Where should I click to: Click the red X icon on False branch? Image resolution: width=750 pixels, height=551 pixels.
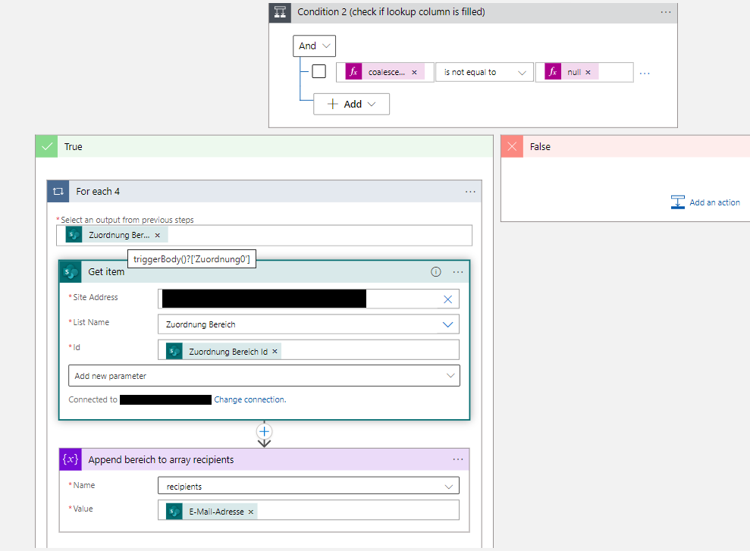click(512, 146)
